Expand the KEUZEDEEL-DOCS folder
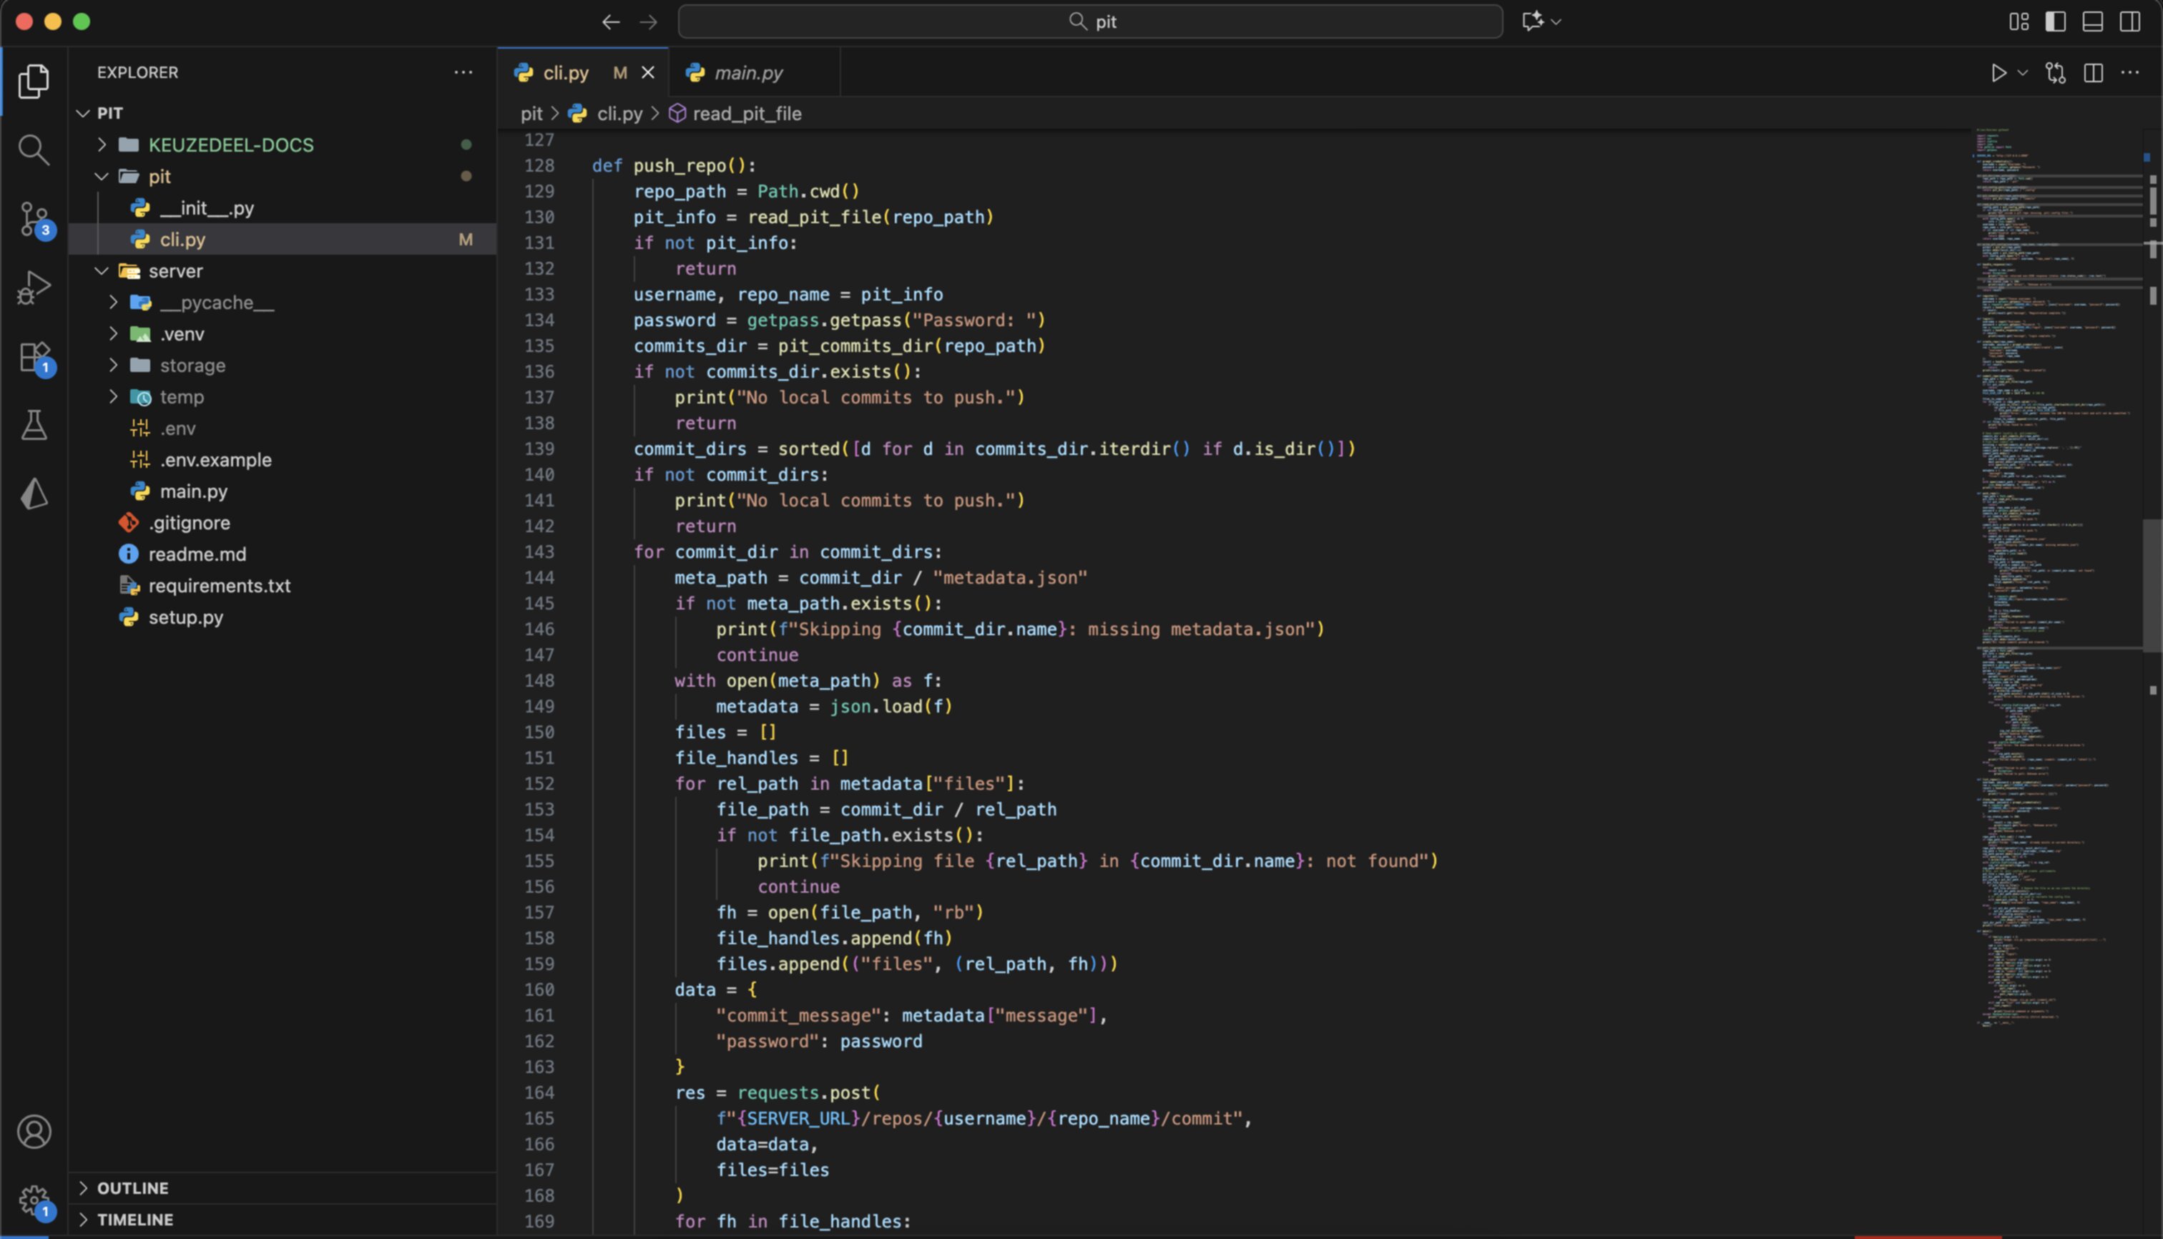Image resolution: width=2163 pixels, height=1239 pixels. pyautogui.click(x=230, y=145)
